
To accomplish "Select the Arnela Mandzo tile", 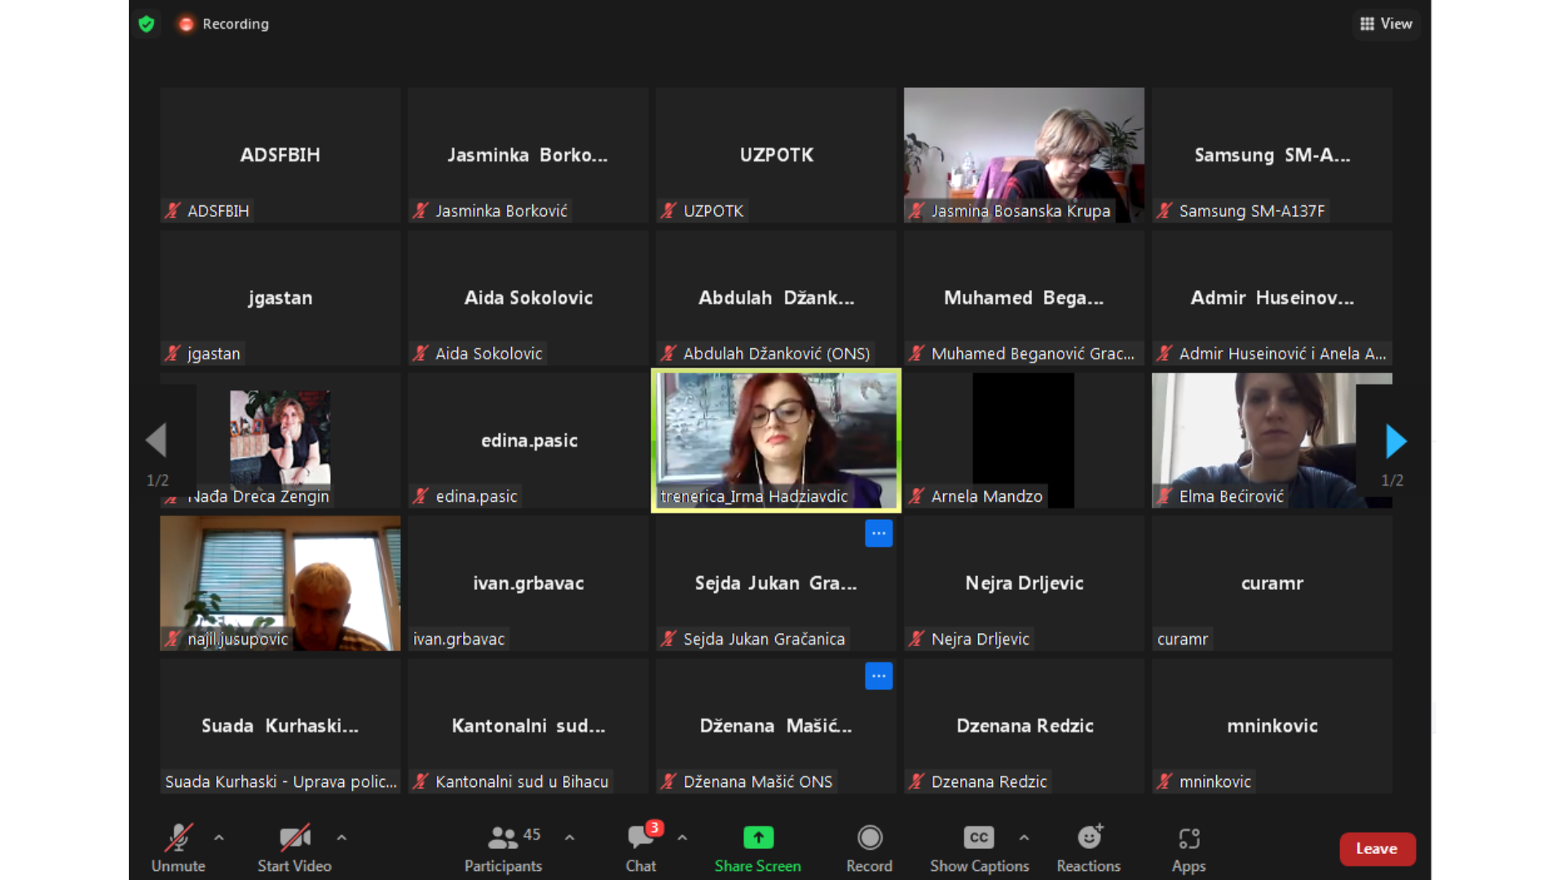I will click(x=1024, y=440).
